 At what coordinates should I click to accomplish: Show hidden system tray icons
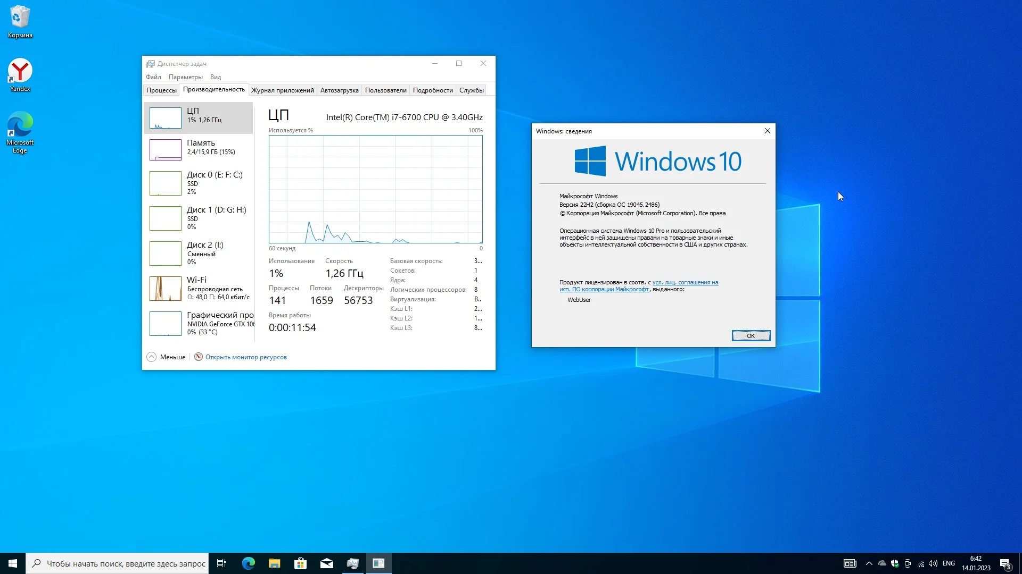click(869, 563)
